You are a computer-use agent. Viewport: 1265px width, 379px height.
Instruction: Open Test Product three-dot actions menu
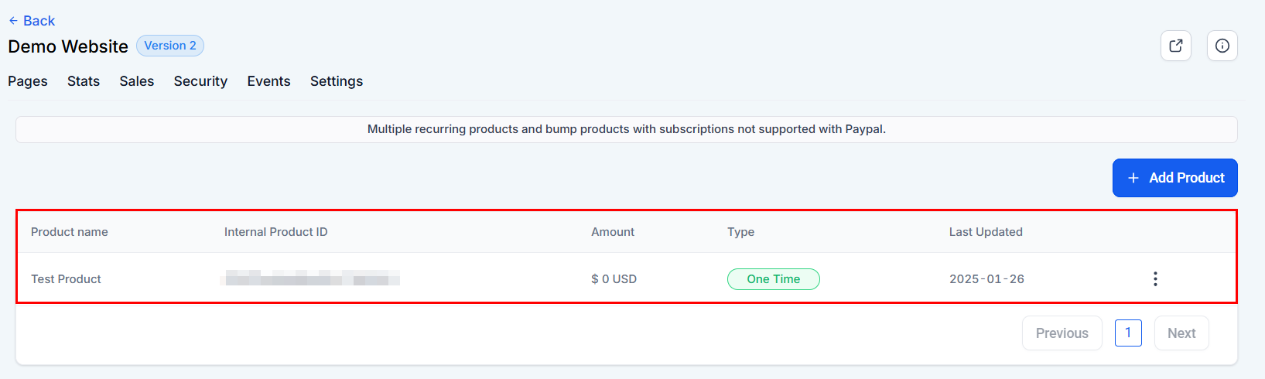pos(1154,279)
